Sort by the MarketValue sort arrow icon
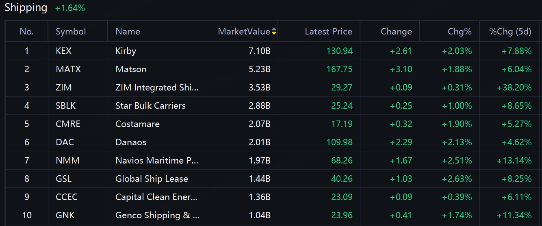 click(x=274, y=32)
